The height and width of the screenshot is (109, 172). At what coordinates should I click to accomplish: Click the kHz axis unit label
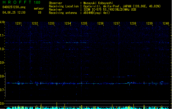coord(2,22)
